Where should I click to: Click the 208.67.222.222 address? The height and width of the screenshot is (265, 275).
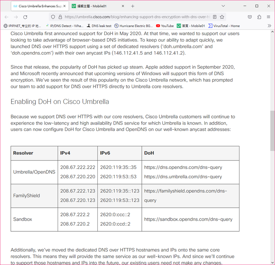click(78, 167)
